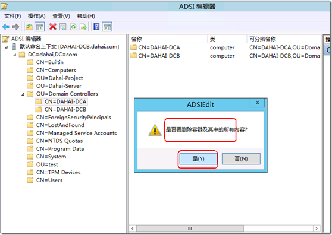The height and width of the screenshot is (235, 332).
Task: Select CN=TPM Devices tree node
Action: (58, 172)
